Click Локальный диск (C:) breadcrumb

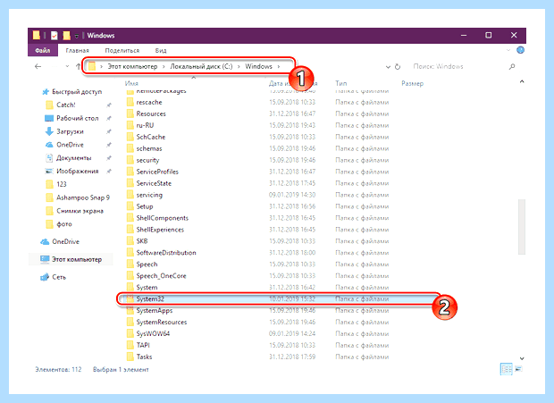(201, 66)
